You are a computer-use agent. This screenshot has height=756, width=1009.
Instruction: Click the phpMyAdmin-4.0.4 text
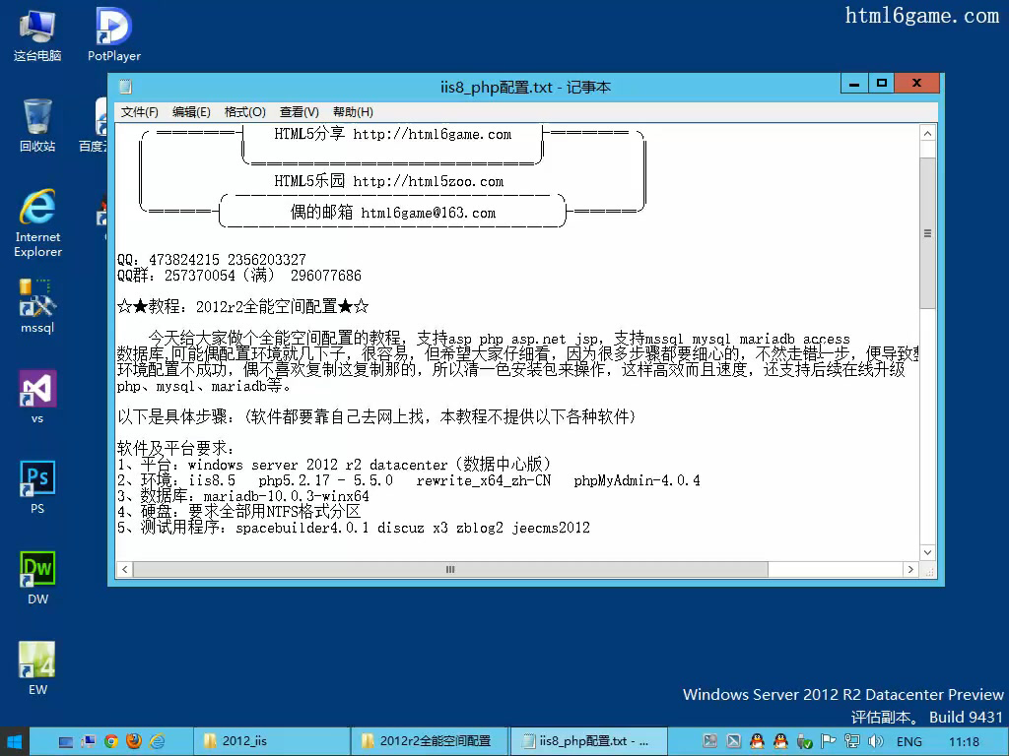click(x=638, y=480)
